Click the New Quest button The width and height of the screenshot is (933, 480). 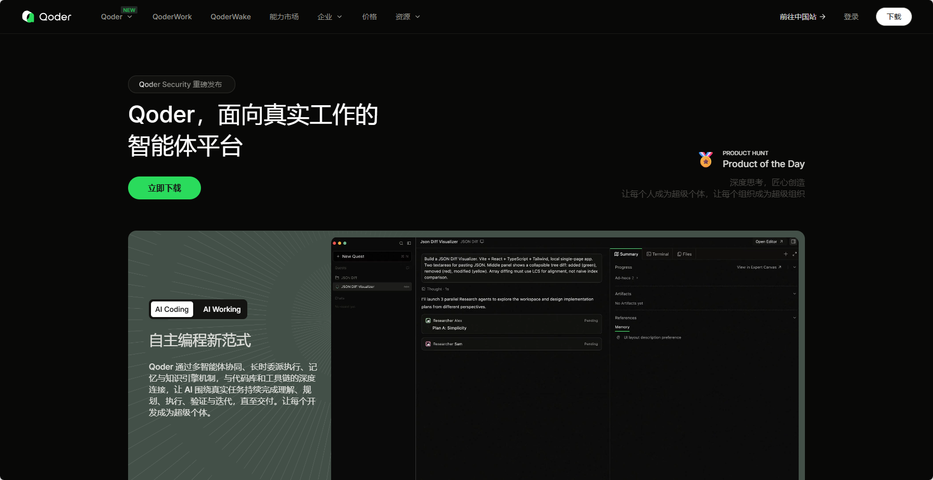click(372, 256)
